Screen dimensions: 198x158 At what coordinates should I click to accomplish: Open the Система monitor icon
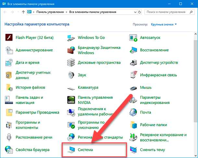[71, 150]
